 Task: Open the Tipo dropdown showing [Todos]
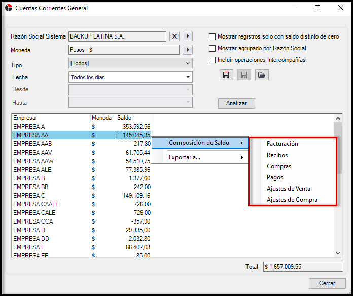point(130,63)
